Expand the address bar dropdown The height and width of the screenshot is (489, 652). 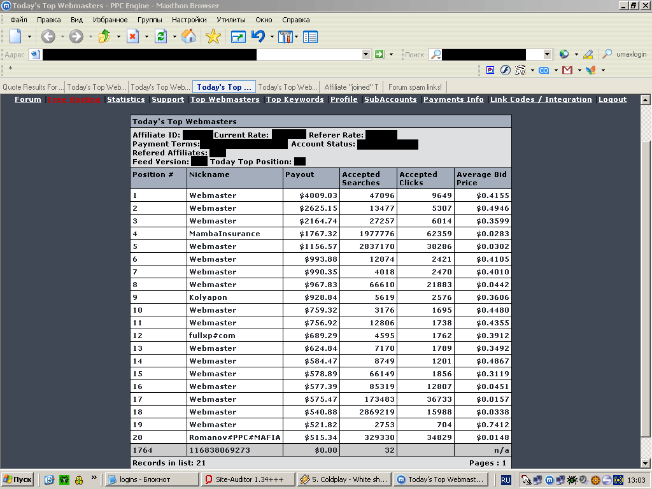point(365,55)
